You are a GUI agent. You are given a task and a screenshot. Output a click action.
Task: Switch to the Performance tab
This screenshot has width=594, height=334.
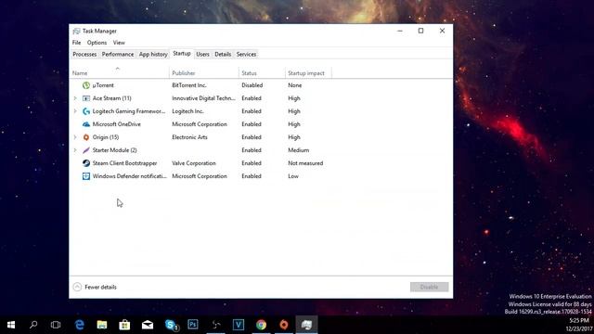(x=118, y=54)
